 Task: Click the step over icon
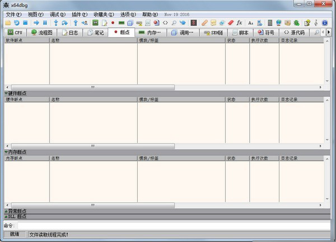[x=65, y=23]
